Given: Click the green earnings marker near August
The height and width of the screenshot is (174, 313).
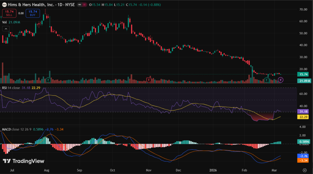Looking at the screenshot, I should coord(48,80).
